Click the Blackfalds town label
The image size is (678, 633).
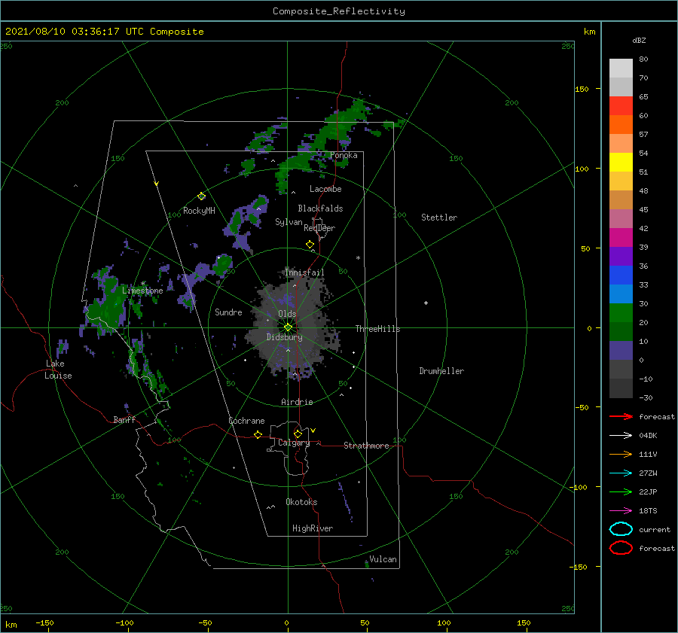tap(320, 208)
